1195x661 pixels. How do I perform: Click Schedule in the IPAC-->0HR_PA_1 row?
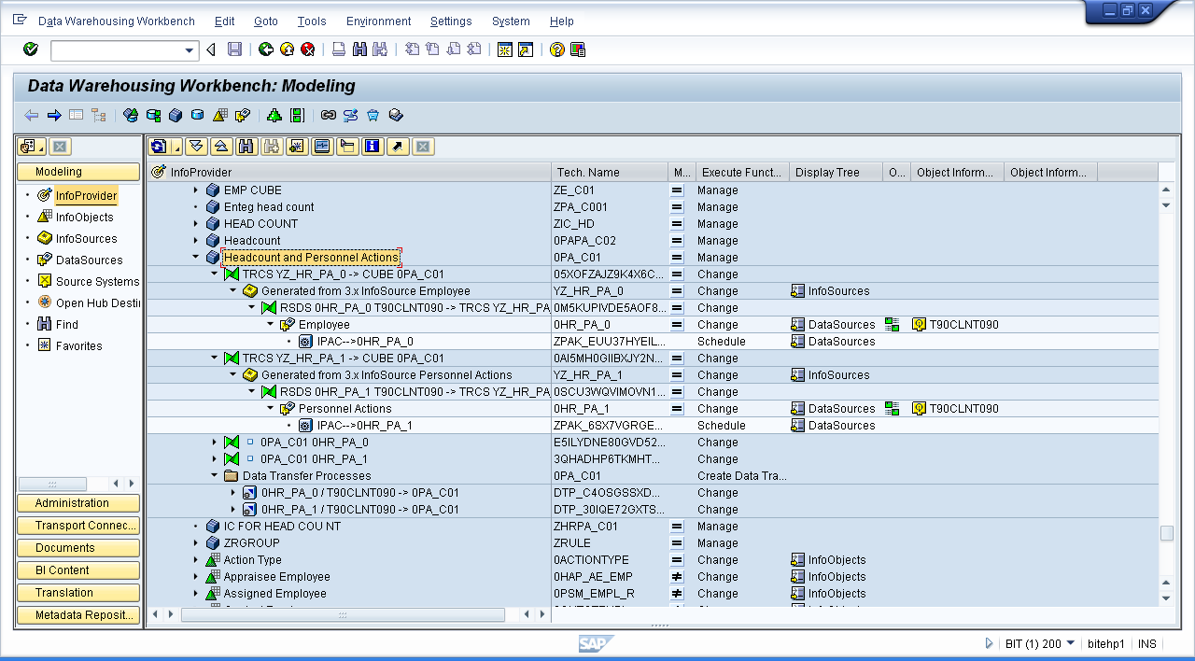click(722, 425)
